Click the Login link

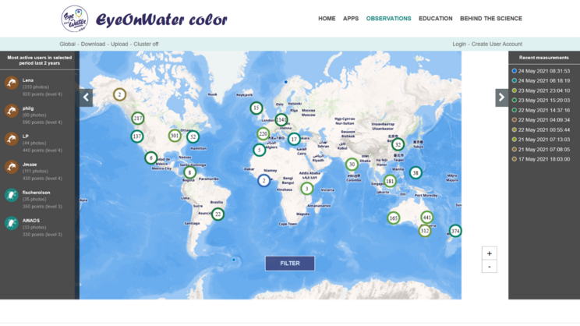[459, 44]
